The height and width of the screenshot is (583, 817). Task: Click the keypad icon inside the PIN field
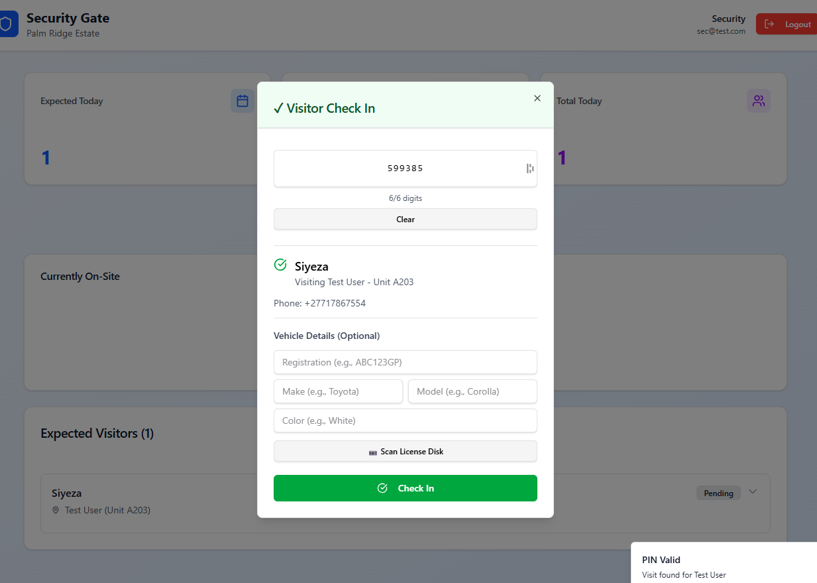click(x=529, y=168)
